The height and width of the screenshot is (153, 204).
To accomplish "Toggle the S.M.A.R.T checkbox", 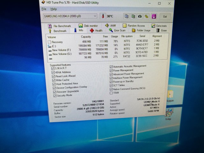I will point(53,68).
